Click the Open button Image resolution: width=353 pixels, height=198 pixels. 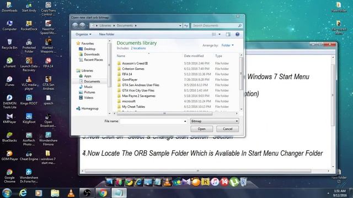tap(202, 129)
